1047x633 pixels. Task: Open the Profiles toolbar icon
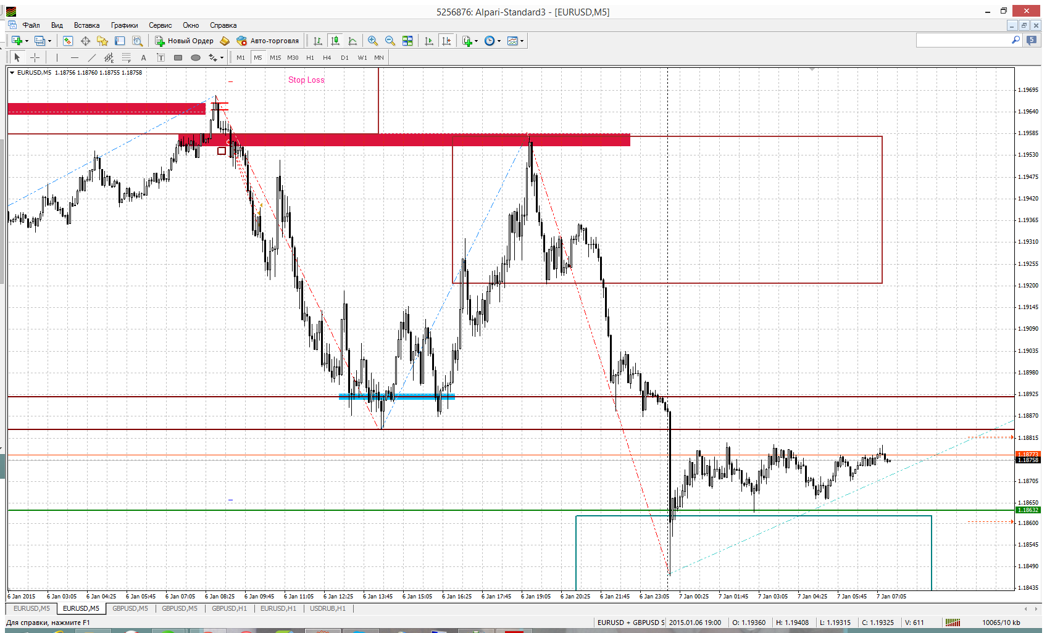click(x=40, y=41)
